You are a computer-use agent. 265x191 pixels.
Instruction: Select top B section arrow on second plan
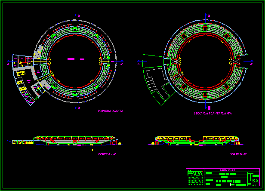click(207, 16)
